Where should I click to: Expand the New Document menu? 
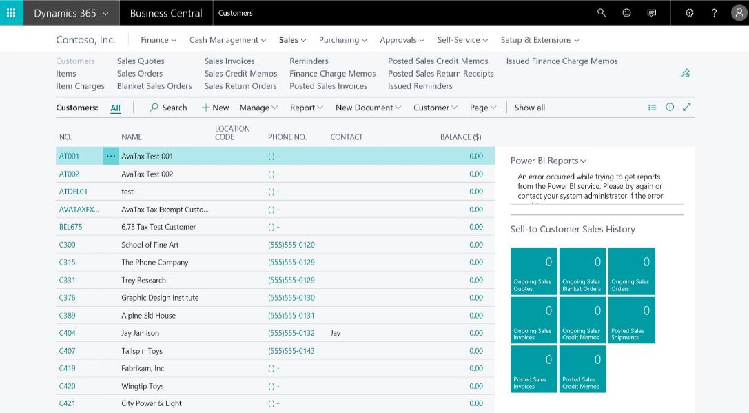(x=368, y=108)
